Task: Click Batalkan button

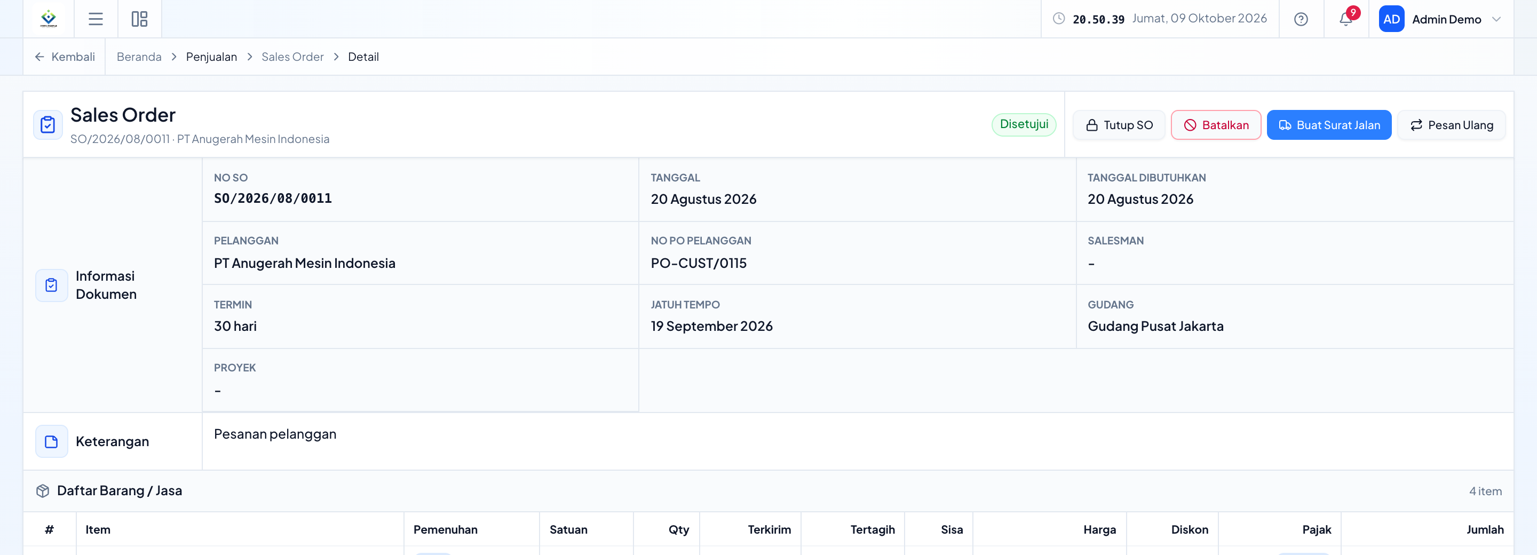Action: point(1216,125)
